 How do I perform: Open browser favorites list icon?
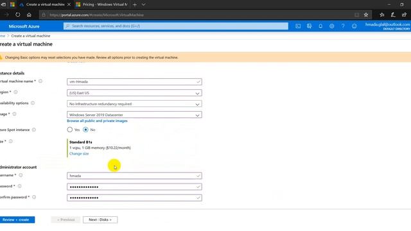[382, 15]
